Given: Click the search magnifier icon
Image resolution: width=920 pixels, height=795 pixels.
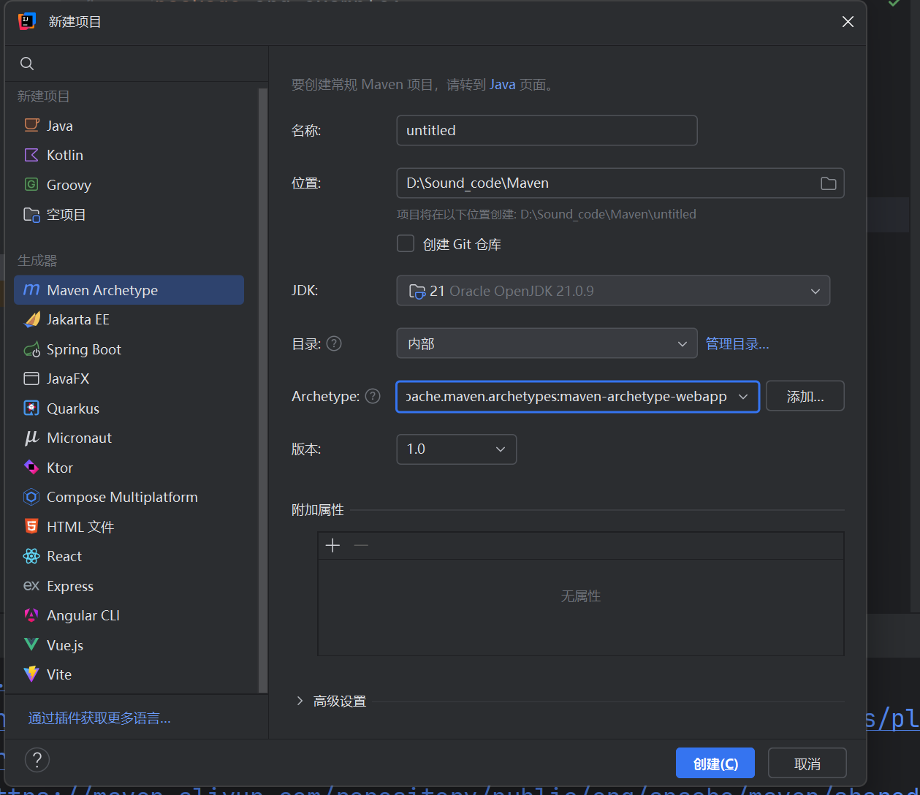Looking at the screenshot, I should (x=27, y=64).
